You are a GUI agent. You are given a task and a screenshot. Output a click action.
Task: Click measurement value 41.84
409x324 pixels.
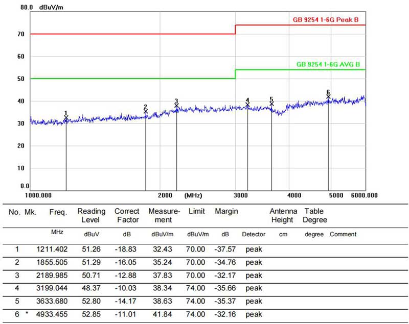point(163,314)
